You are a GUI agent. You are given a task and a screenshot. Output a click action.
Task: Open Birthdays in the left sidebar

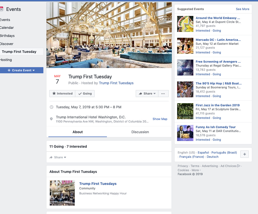pos(7,36)
